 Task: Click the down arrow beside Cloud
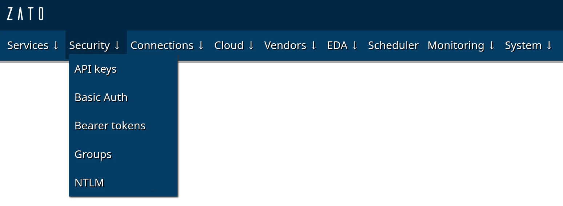point(251,45)
